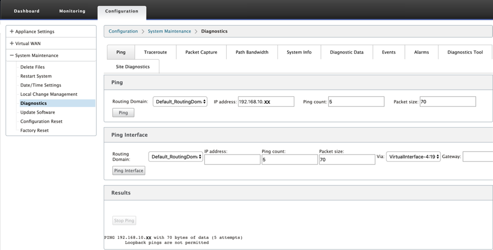Open Delete Files in sidebar
This screenshot has height=250, width=493.
[33, 67]
